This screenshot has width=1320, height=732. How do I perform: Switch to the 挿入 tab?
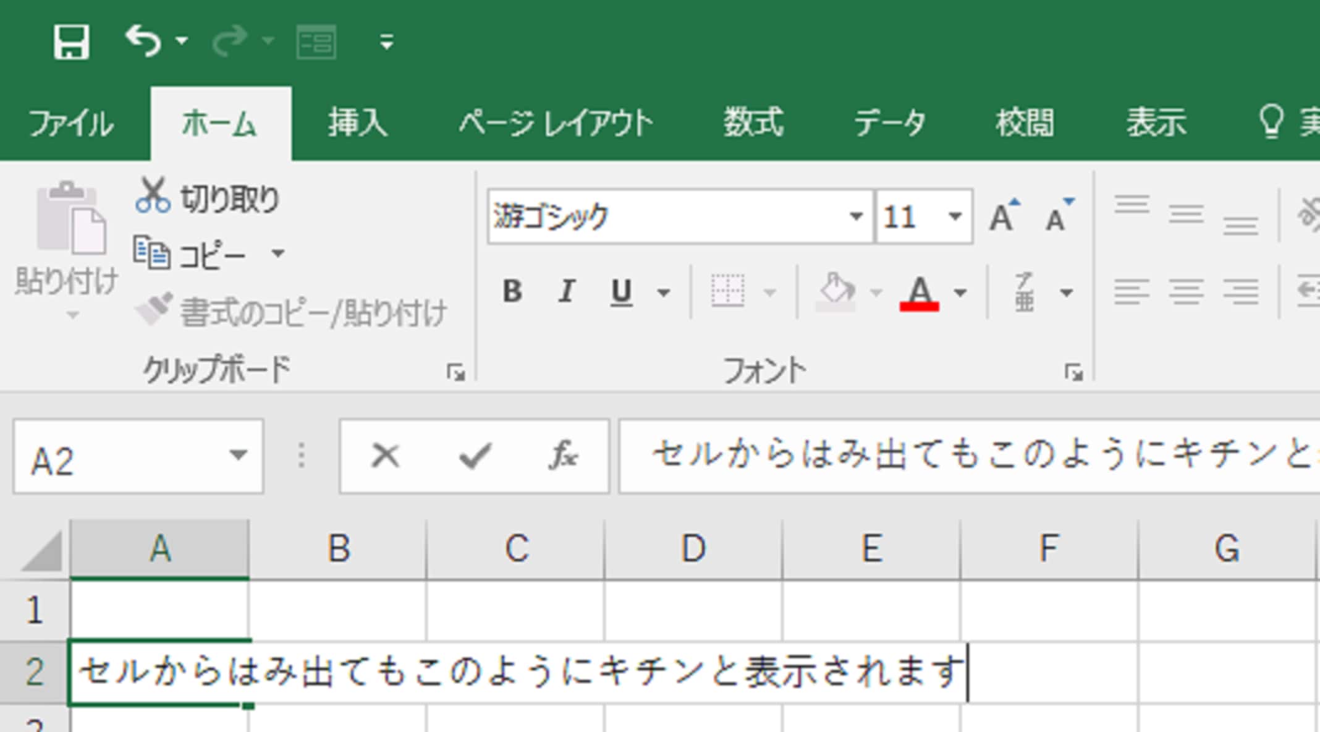(x=357, y=122)
